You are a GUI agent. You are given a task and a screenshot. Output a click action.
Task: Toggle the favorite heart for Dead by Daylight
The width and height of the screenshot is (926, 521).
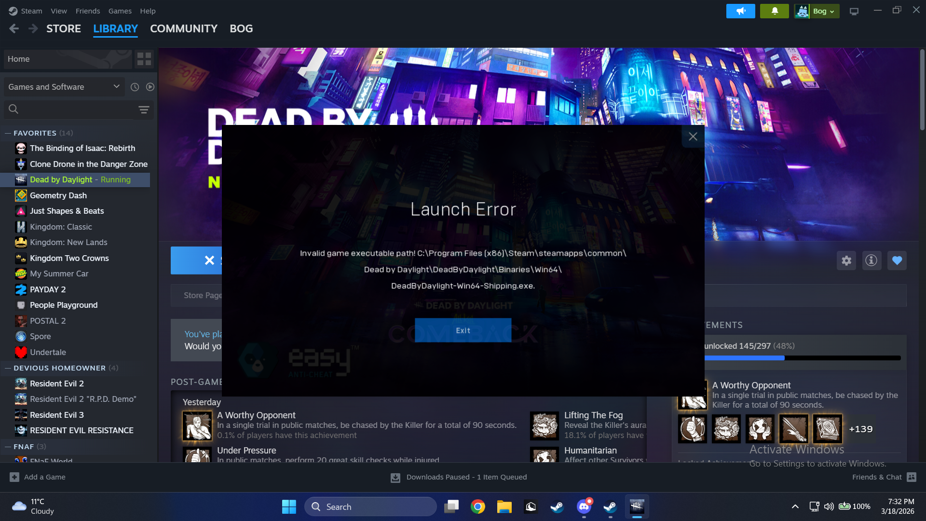pos(897,260)
